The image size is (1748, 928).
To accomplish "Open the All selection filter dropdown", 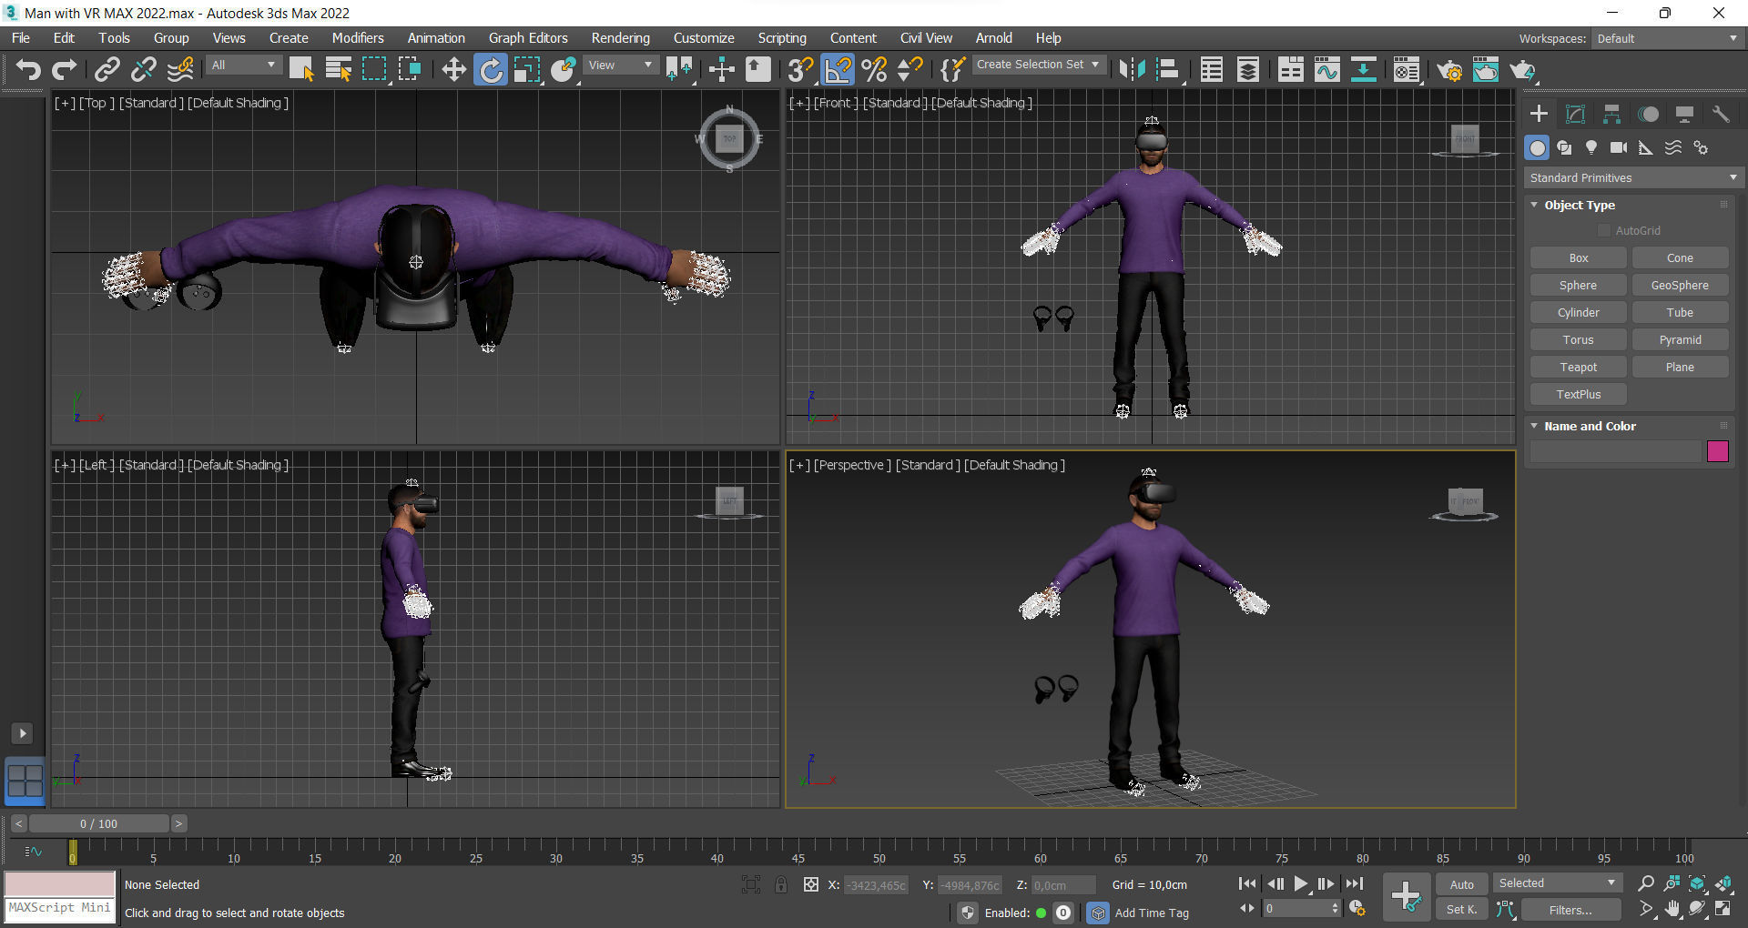I will coord(243,66).
